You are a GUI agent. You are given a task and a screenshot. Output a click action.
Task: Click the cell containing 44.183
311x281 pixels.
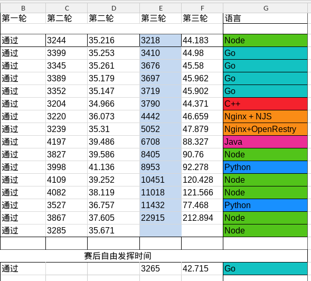(202, 41)
